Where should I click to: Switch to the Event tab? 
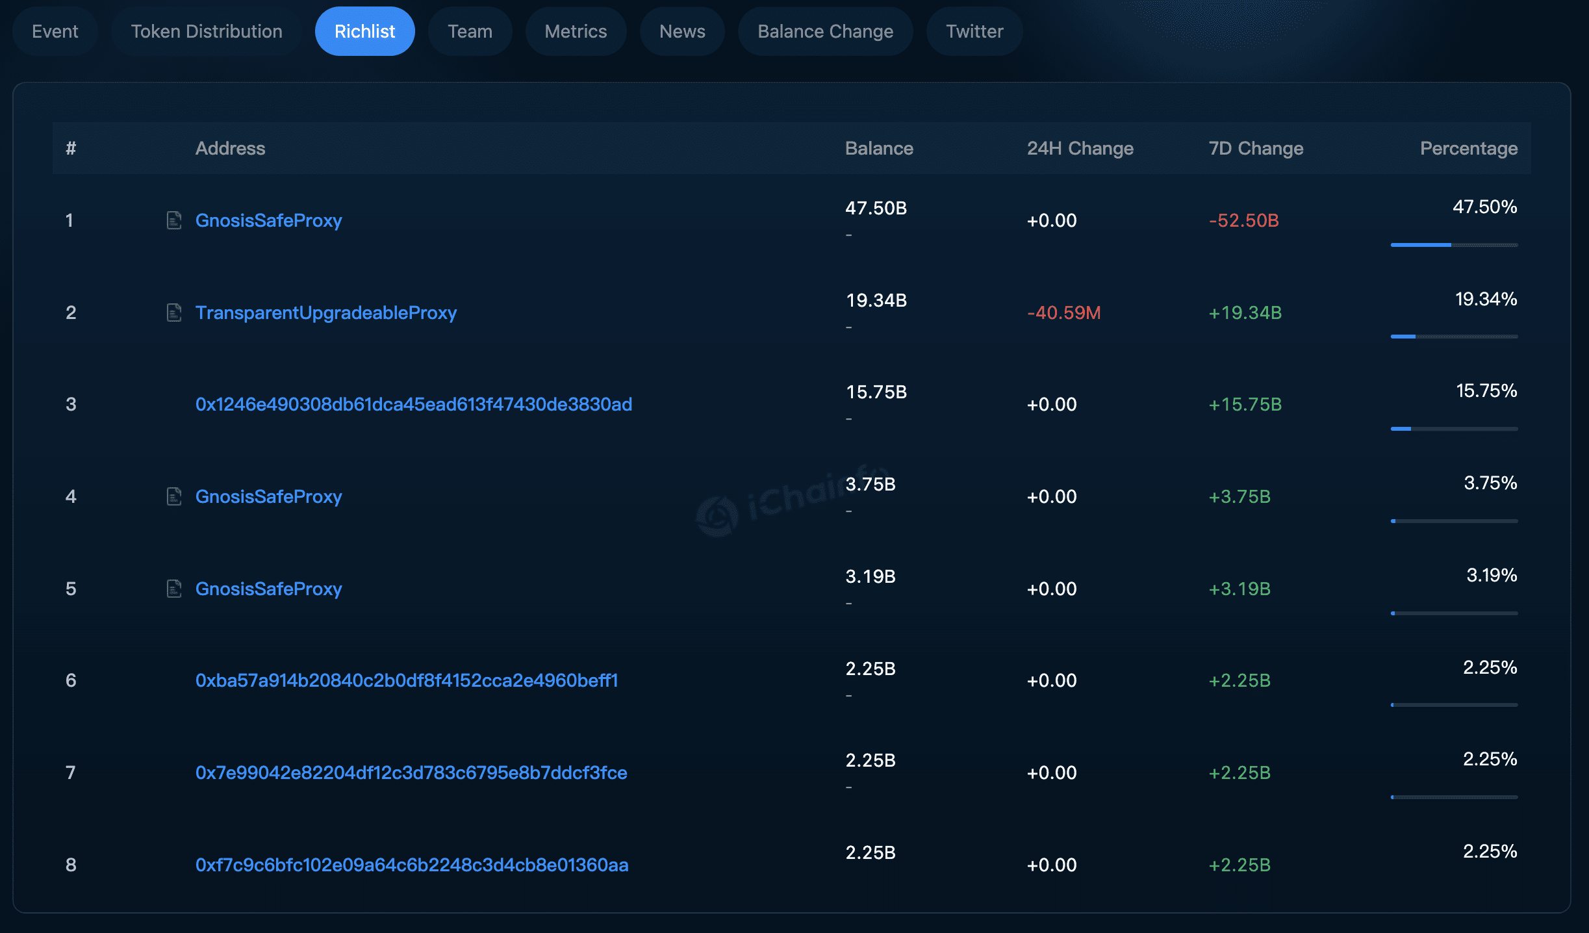coord(55,31)
